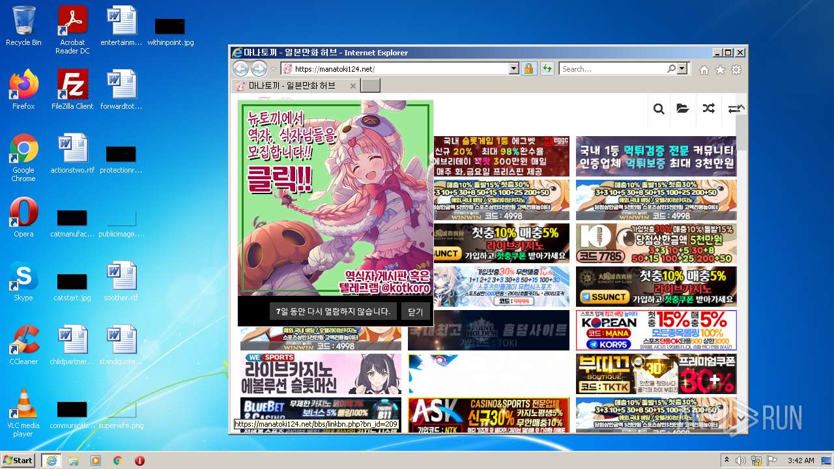The width and height of the screenshot is (834, 469).
Task: Open the 코드 7785 banner
Action: tap(656, 243)
